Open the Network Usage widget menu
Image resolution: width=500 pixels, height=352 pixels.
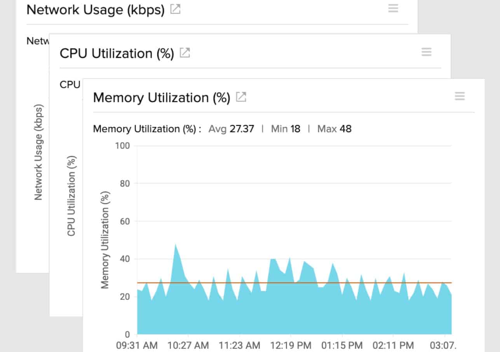coord(393,9)
